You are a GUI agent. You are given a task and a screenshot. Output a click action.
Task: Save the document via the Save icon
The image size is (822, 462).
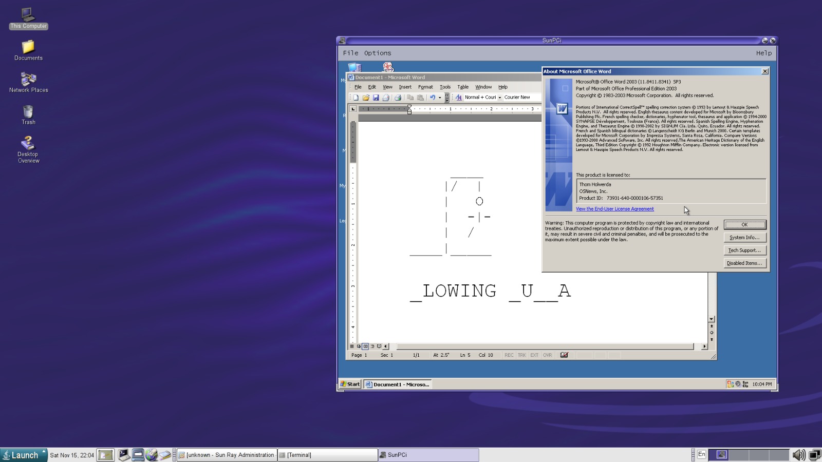point(376,98)
